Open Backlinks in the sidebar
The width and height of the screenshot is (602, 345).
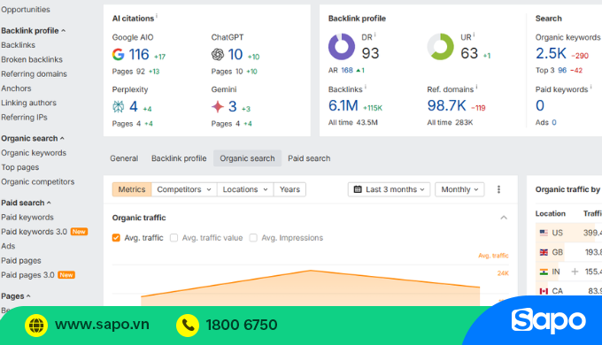click(18, 45)
